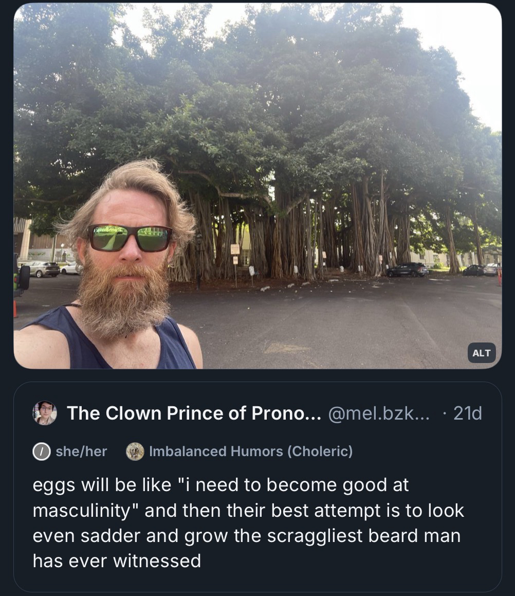
Task: Click the silver car at photo's left
Action: [43, 268]
